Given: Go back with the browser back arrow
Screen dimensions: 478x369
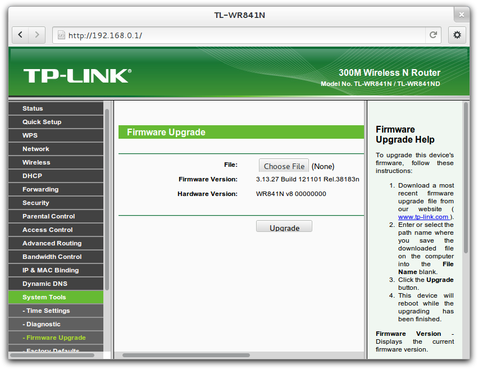Looking at the screenshot, I should (20, 35).
